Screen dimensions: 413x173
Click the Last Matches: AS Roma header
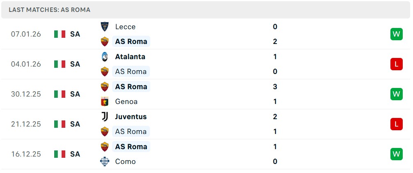click(x=49, y=9)
